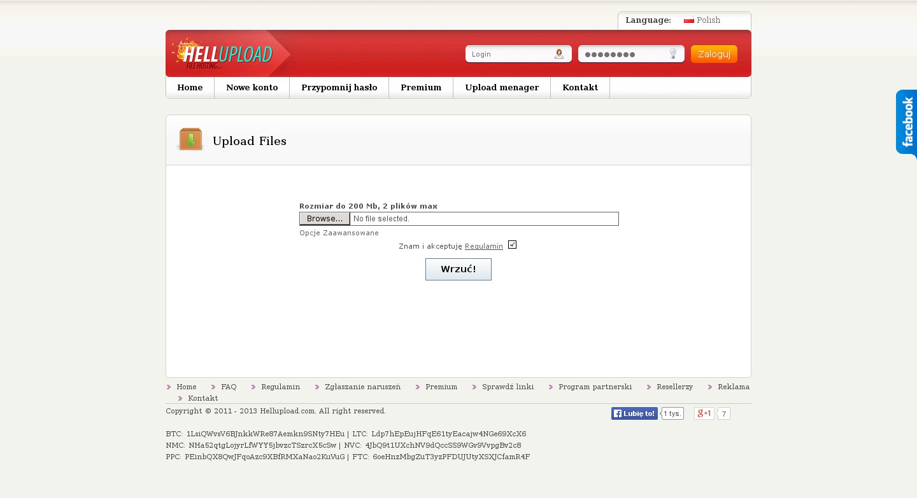Click the Google +1 button
Screen dimensions: 917x498
point(704,413)
